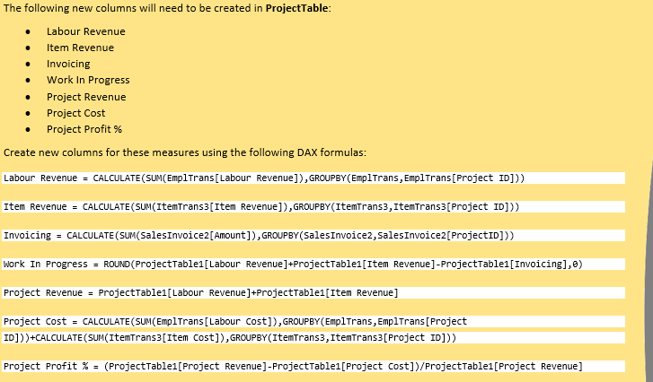Select the Item Revenue bullet item
Image resolution: width=653 pixels, height=382 pixels.
(80, 48)
